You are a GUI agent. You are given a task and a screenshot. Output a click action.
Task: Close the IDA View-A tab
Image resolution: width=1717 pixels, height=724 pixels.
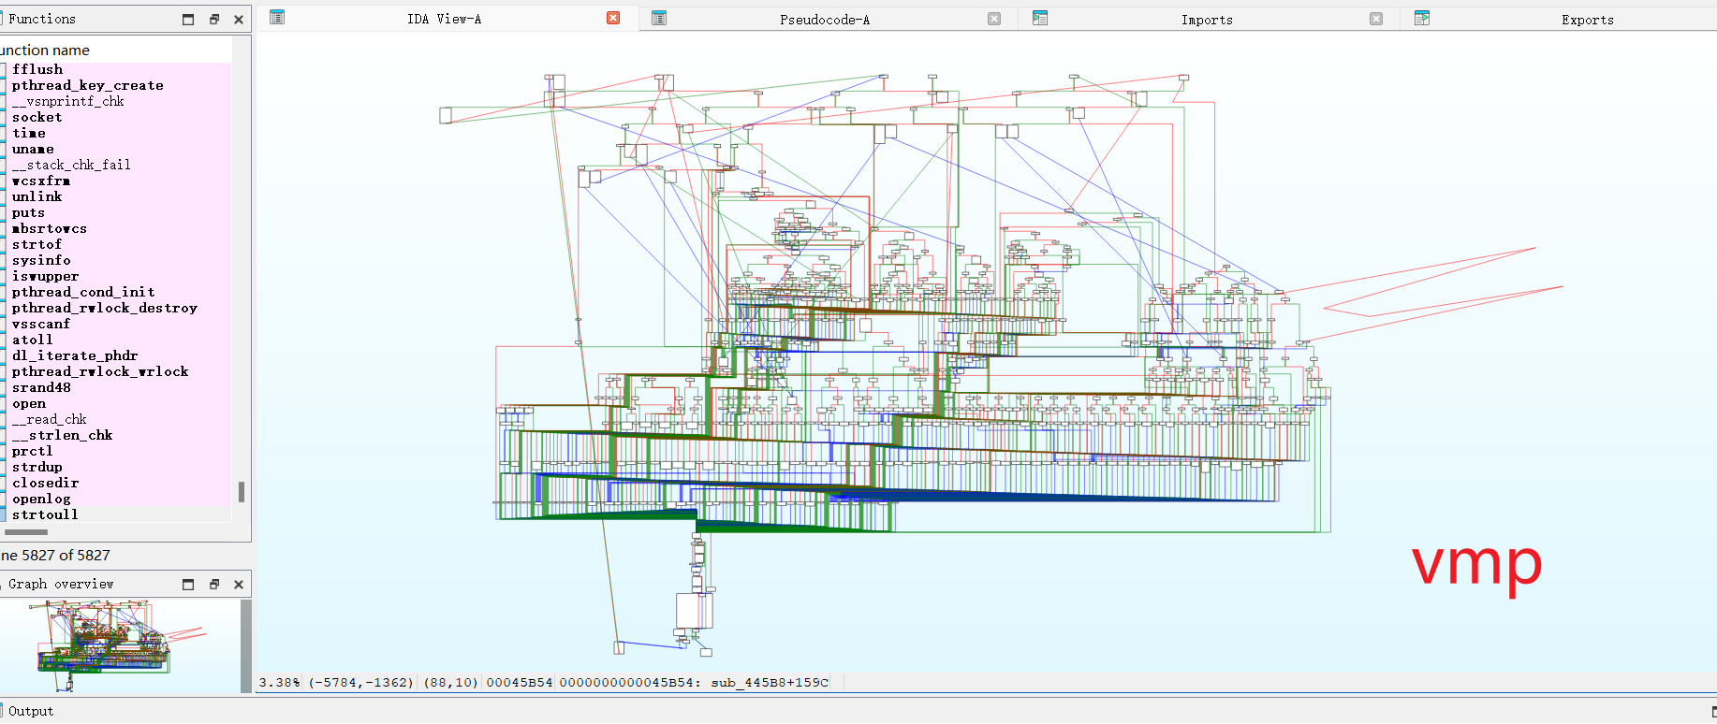pos(613,18)
